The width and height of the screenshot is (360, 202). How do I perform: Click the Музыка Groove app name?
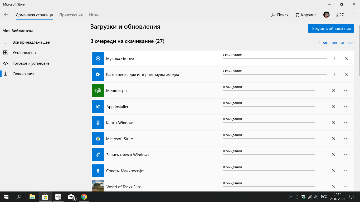coord(120,59)
